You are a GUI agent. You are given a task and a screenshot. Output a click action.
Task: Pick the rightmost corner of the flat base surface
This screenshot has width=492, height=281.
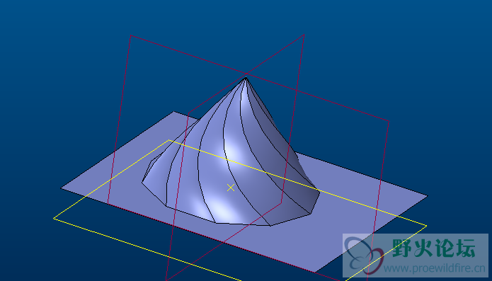click(427, 196)
